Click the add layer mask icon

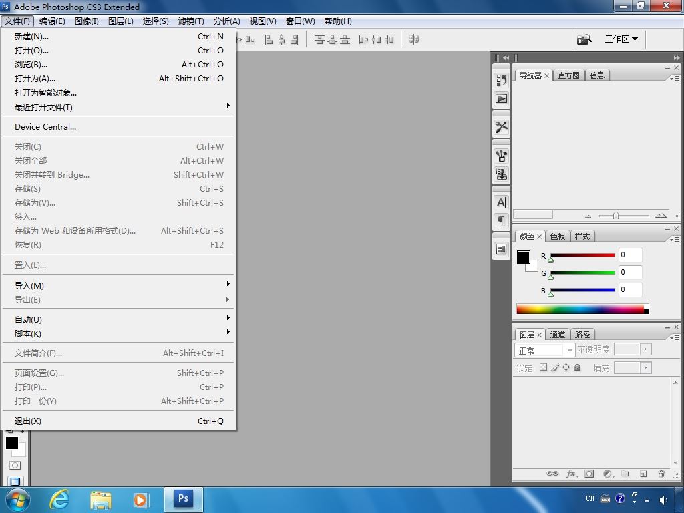[x=589, y=474]
